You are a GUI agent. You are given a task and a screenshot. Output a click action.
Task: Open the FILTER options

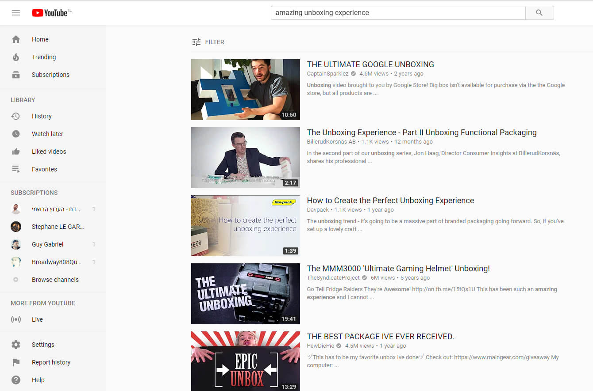(x=208, y=42)
